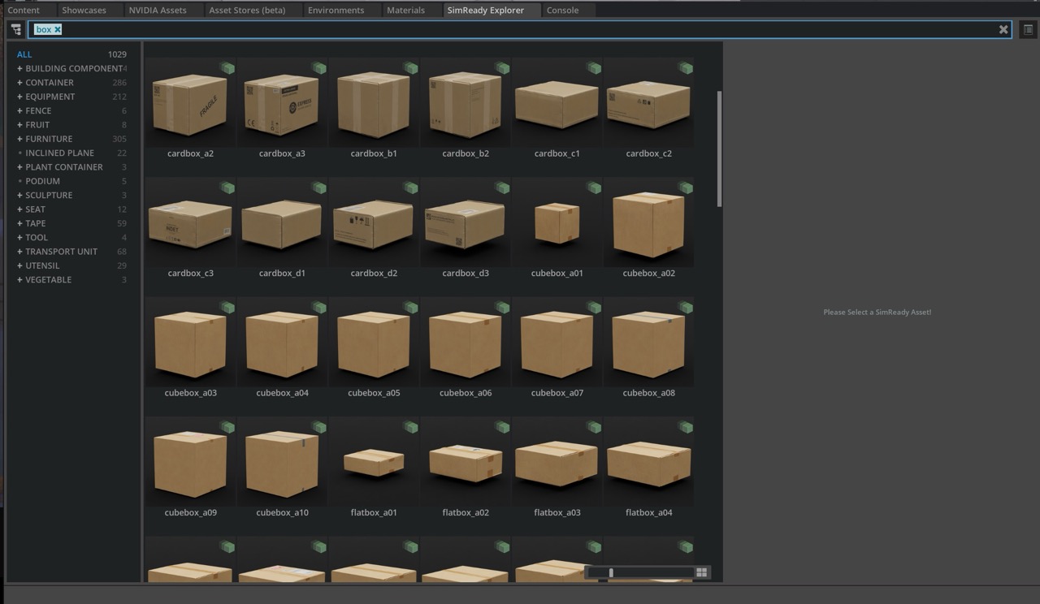Select the cardbox_a3 asset thumbnail
This screenshot has width=1040, height=604.
(282, 102)
